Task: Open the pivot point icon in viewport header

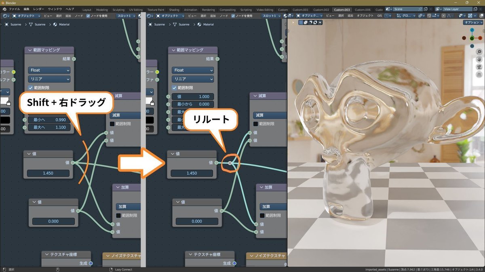Action: (x=421, y=16)
